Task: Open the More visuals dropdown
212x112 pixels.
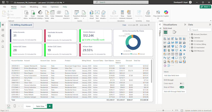Action: click(x=103, y=15)
